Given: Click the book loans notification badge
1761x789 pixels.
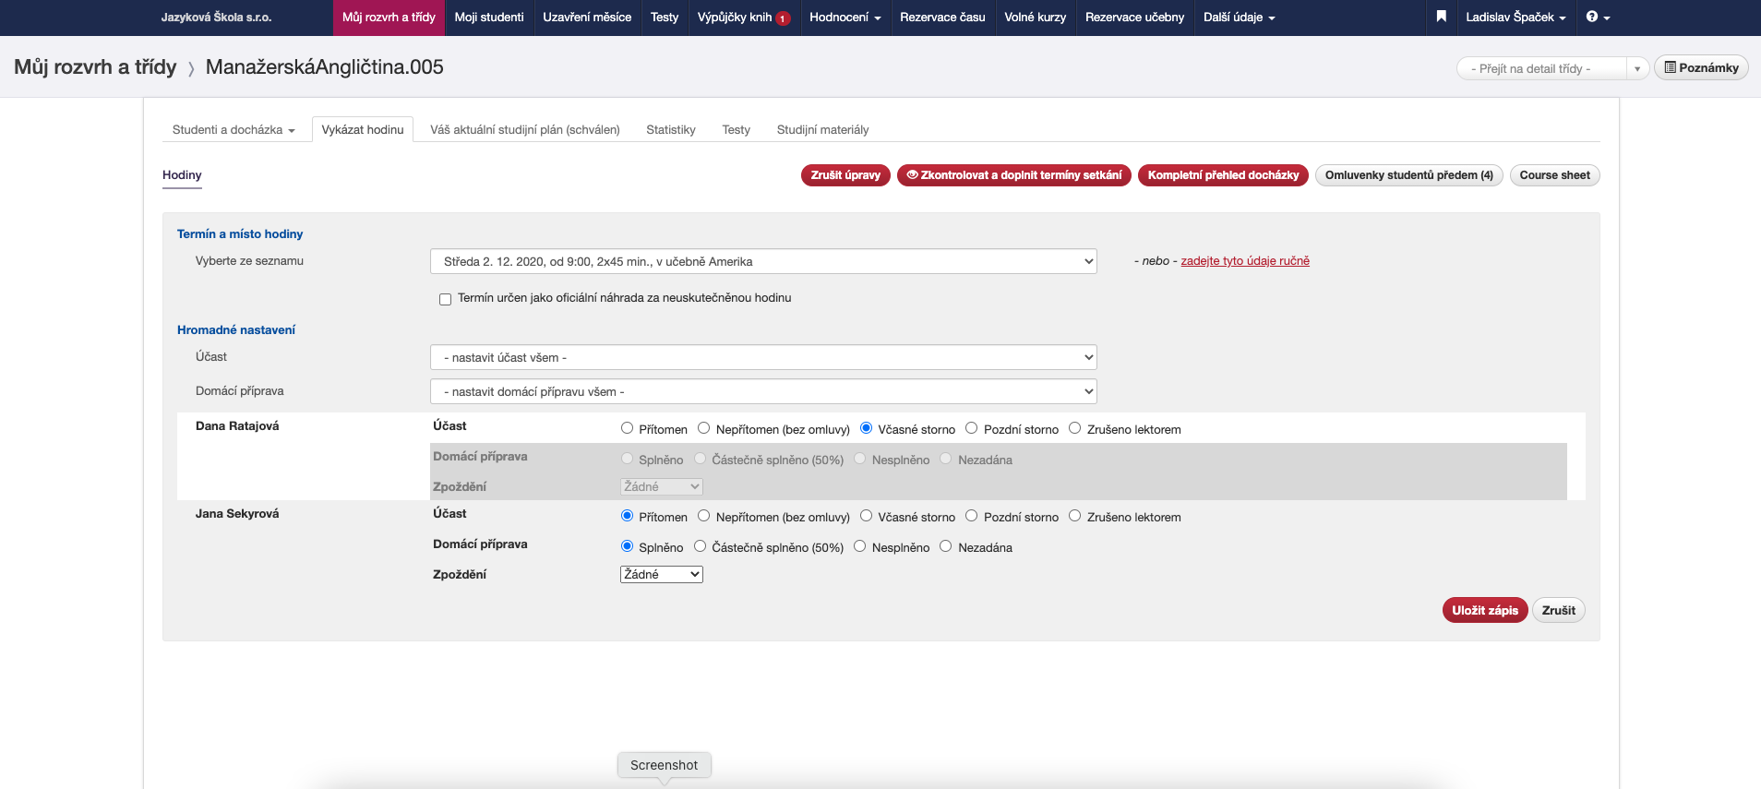Looking at the screenshot, I should click(x=783, y=18).
